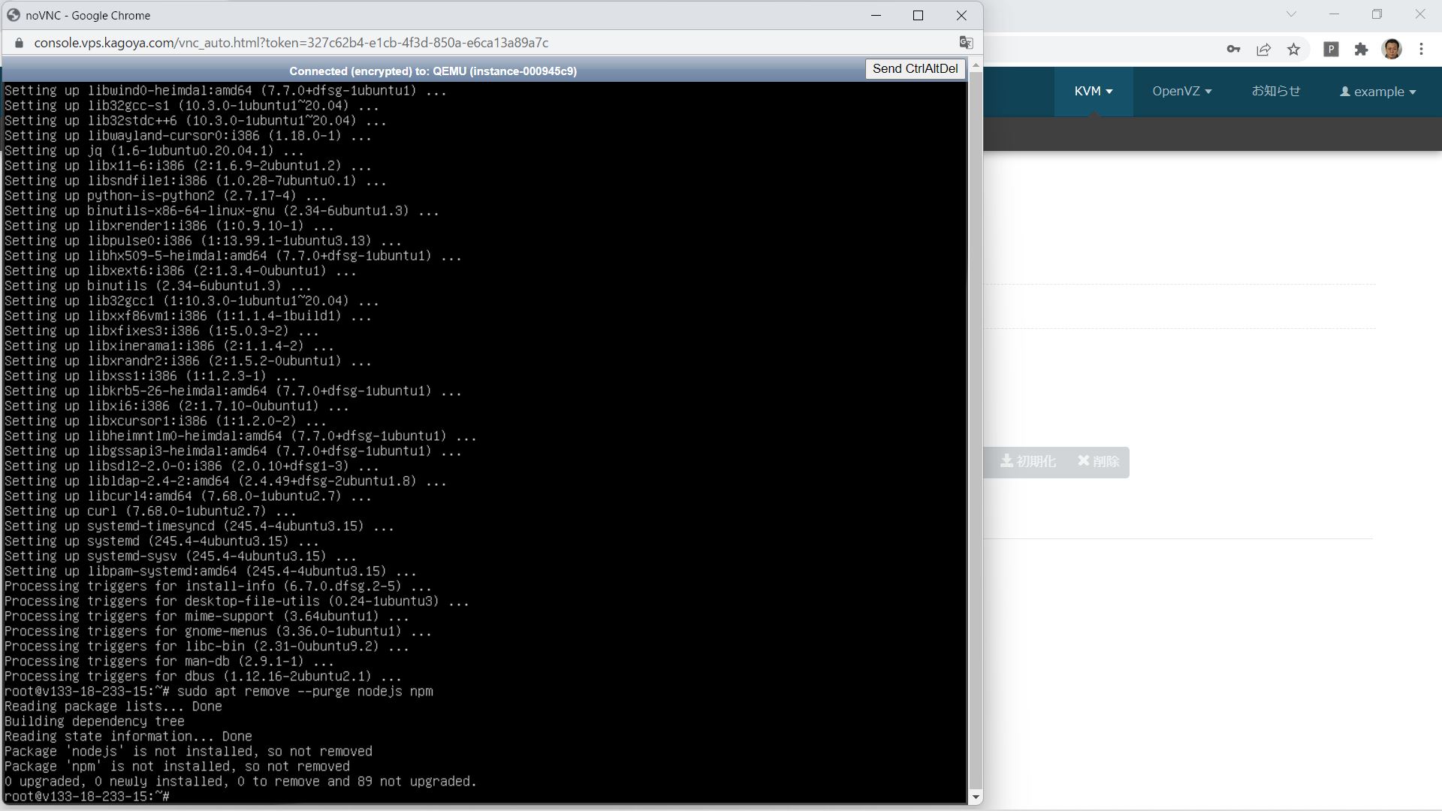Click the 初期化 button
The width and height of the screenshot is (1442, 811).
pyautogui.click(x=1029, y=463)
